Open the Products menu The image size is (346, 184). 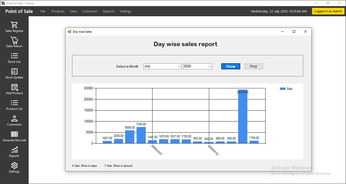point(58,11)
